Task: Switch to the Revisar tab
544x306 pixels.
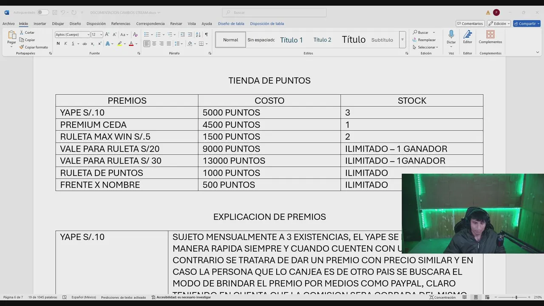Action: click(176, 24)
